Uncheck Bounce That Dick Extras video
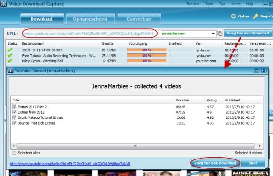Image resolution: width=273 pixels, height=176 pixels. pos(14,123)
